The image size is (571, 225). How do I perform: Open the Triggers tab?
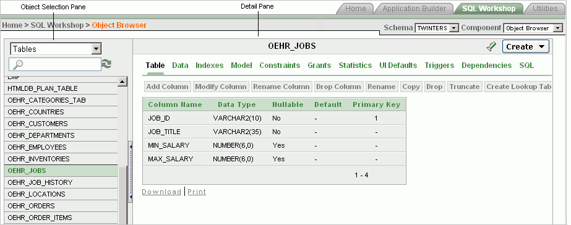click(439, 66)
